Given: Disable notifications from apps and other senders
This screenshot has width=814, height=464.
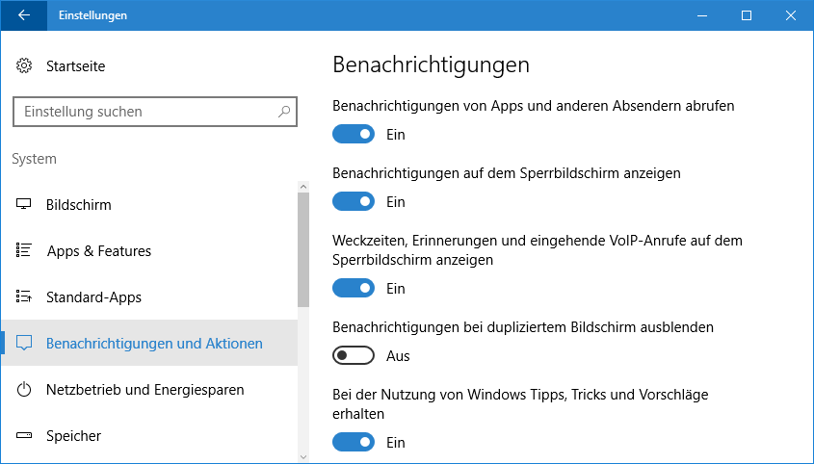Looking at the screenshot, I should [x=353, y=135].
